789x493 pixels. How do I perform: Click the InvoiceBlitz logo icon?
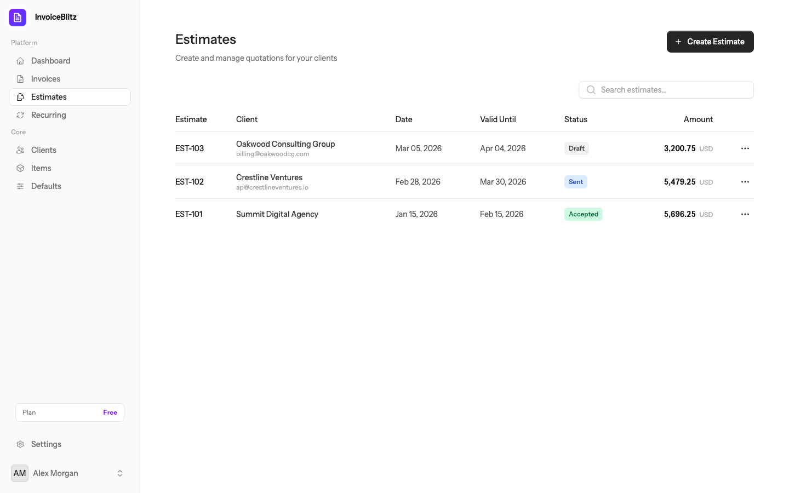coord(17,17)
